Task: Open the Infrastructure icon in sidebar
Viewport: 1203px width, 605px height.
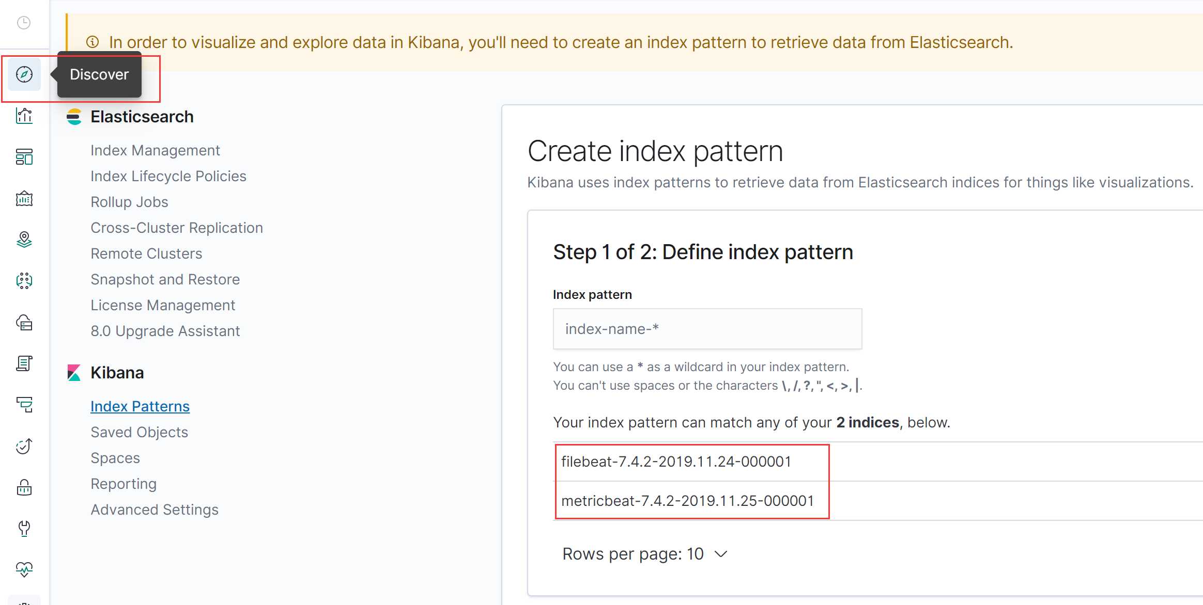Action: pos(24,323)
